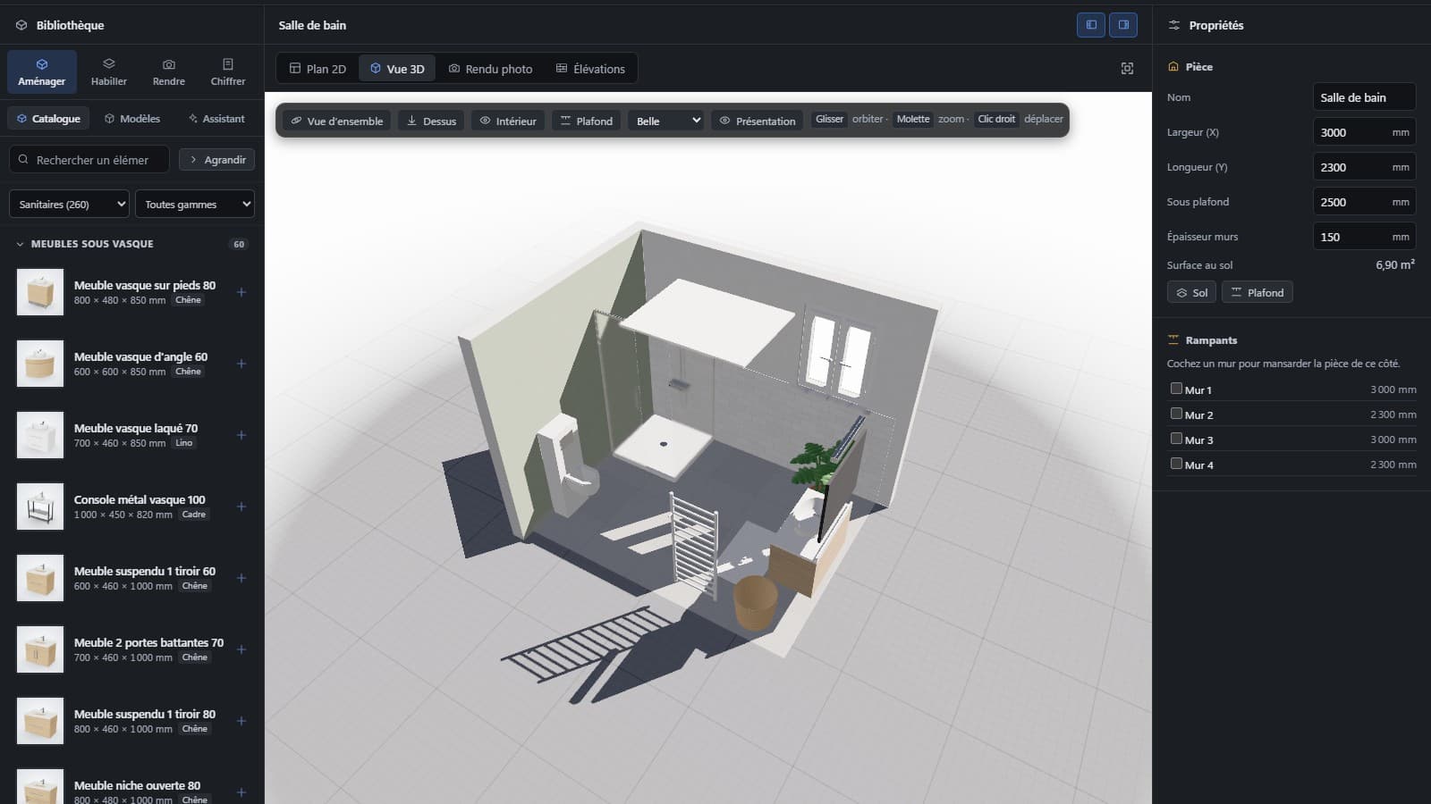Check the Mur 2 rampant checkbox

(1176, 414)
